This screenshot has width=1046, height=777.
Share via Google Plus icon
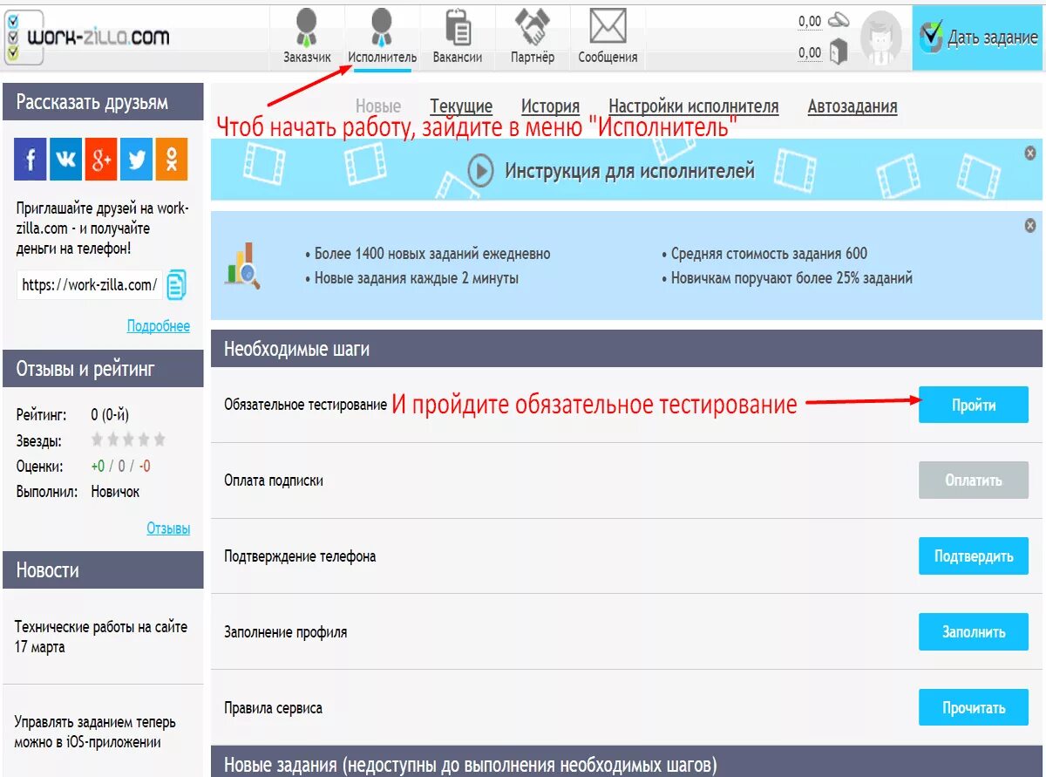[101, 159]
